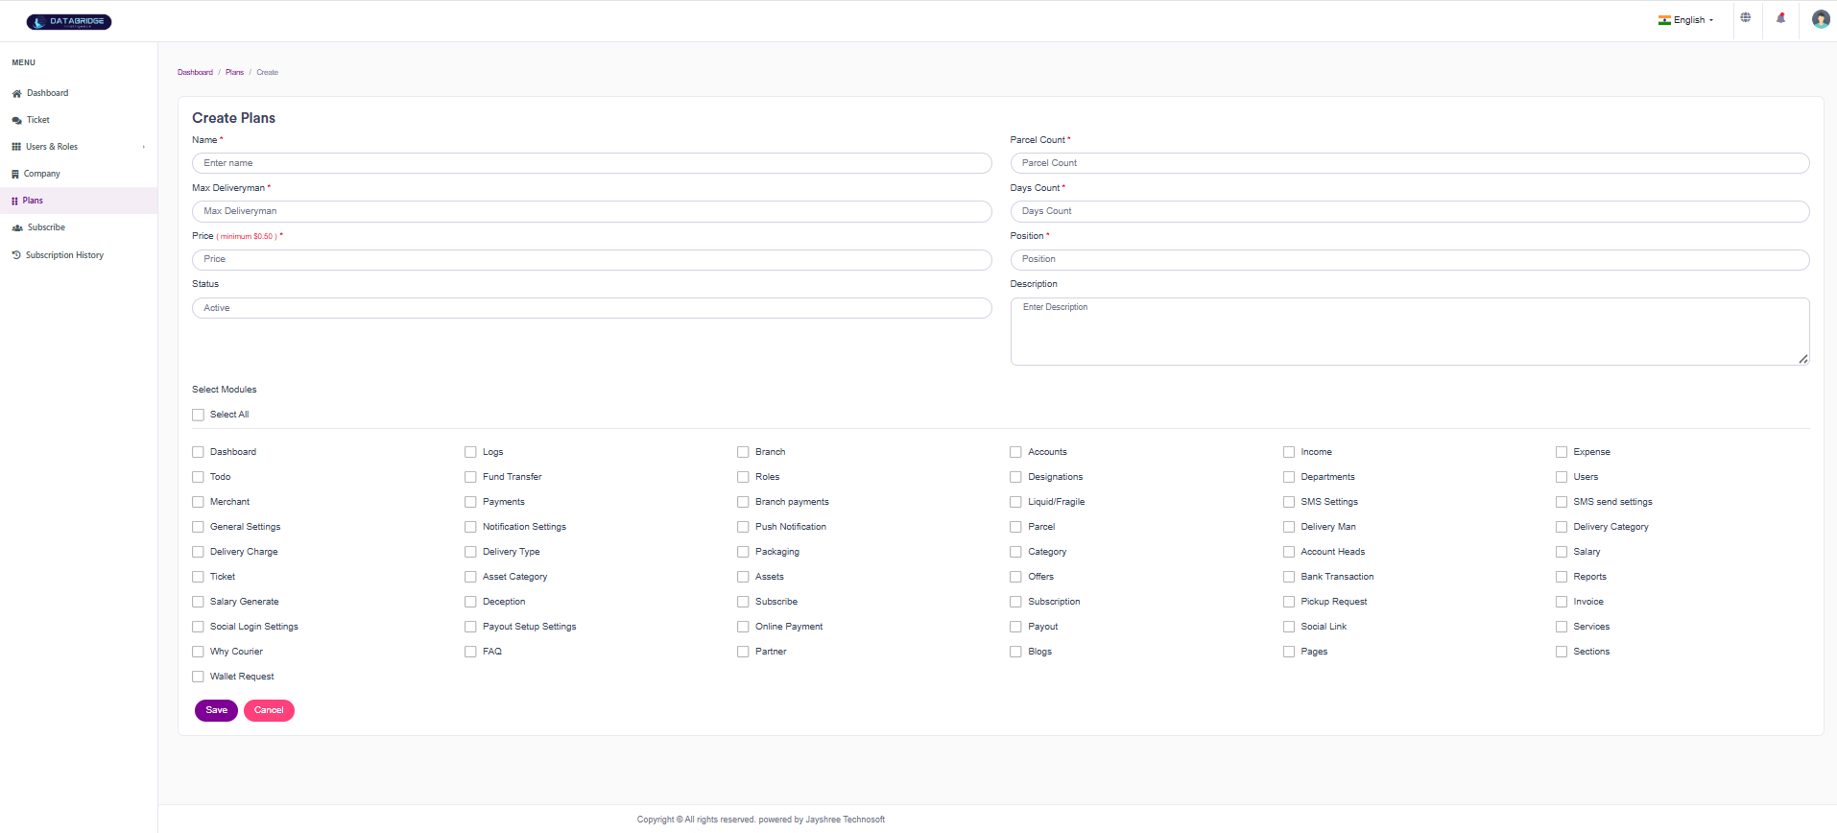This screenshot has width=1837, height=833.
Task: Check the Why Courier module
Action: click(x=198, y=652)
